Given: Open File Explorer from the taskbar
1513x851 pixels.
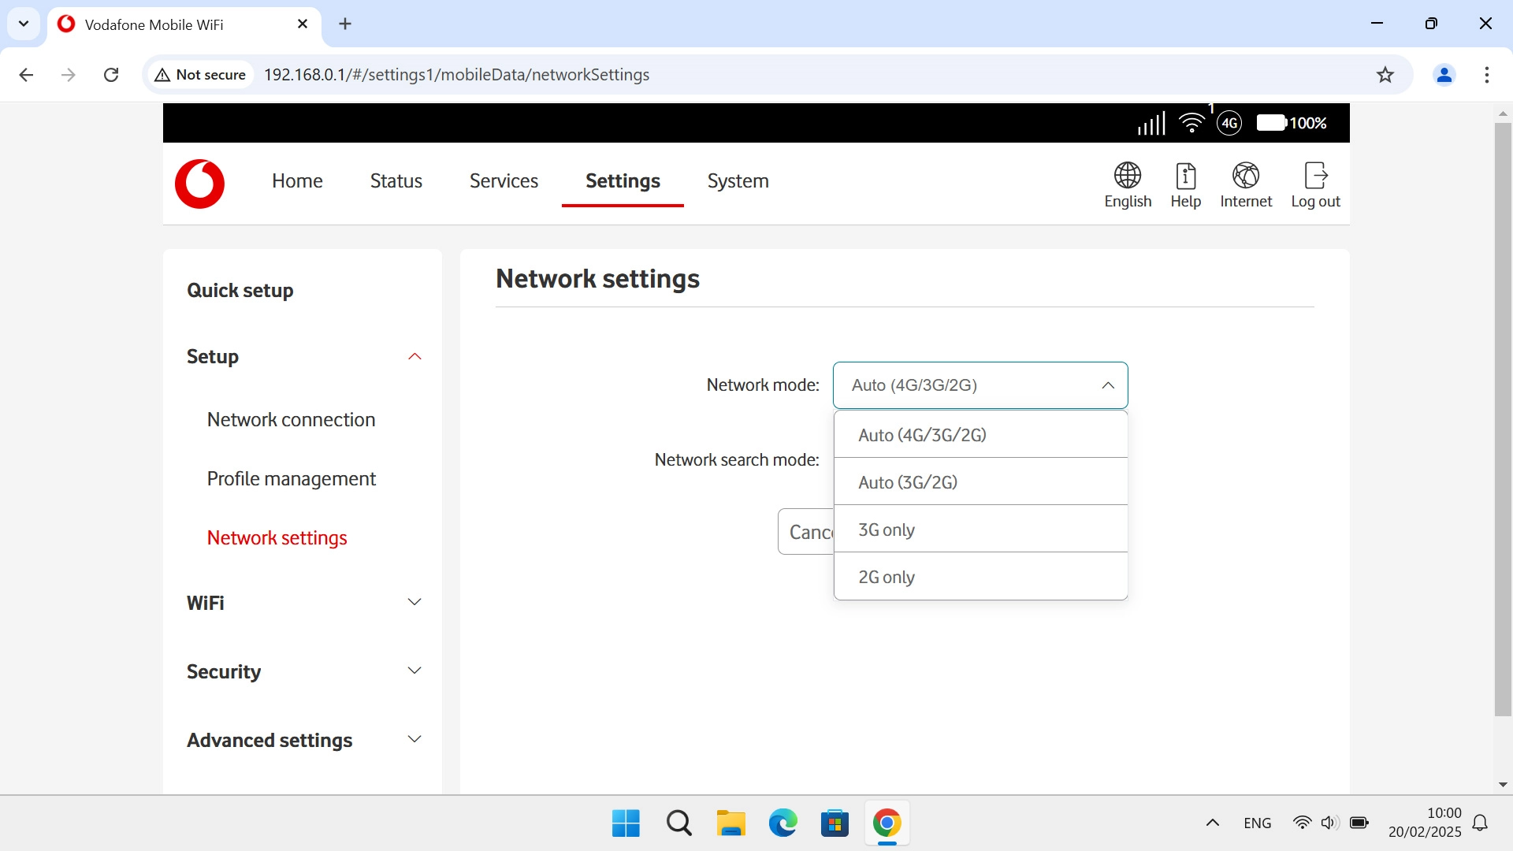Looking at the screenshot, I should 730,823.
